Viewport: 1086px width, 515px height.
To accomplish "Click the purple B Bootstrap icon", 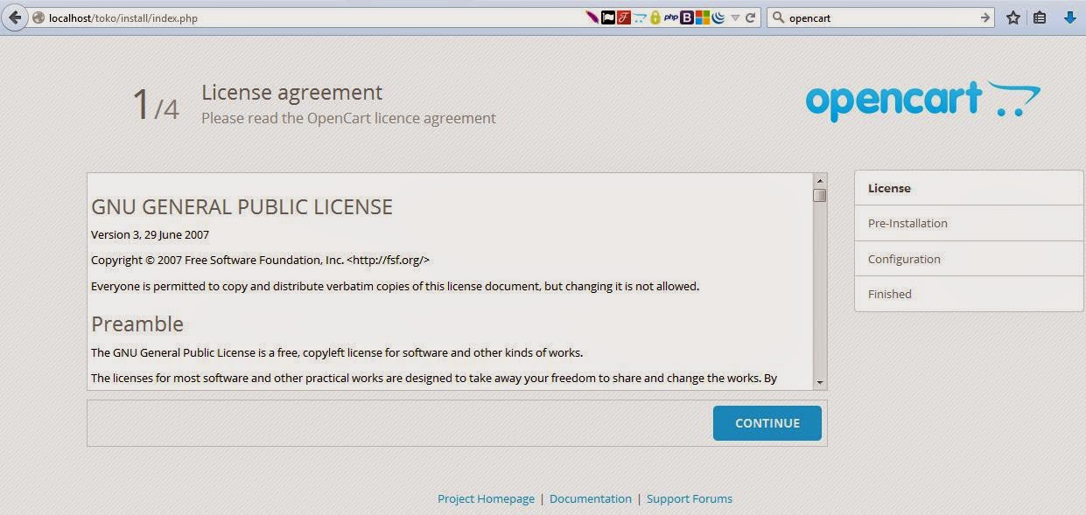I will [687, 17].
